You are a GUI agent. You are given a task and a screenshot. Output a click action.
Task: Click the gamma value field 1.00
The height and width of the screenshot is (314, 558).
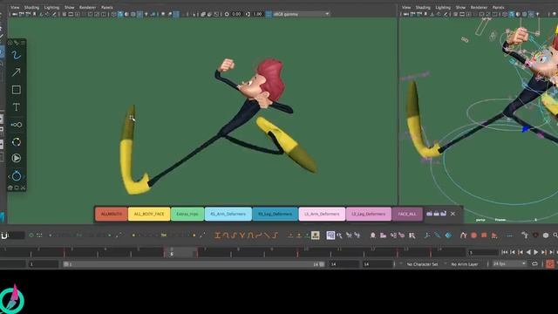258,14
